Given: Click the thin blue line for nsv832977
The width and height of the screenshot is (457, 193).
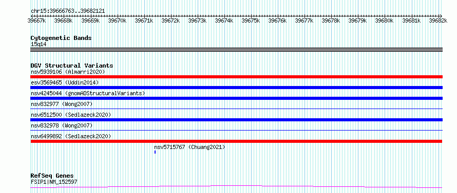Looking at the screenshot, I should [x=236, y=109].
